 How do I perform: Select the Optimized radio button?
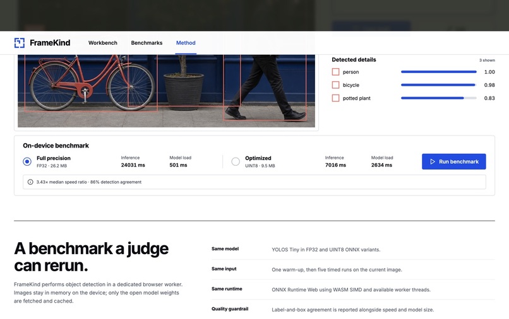(x=236, y=161)
